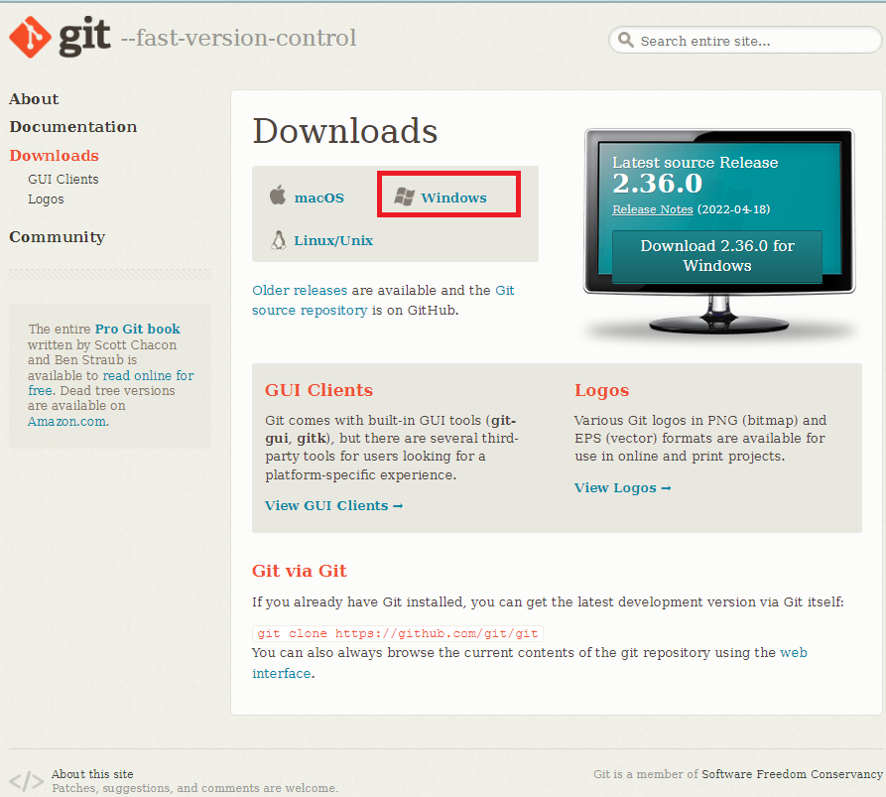Screen dimensions: 886x797
Task: Open Logos in the sidebar
Action: (x=46, y=199)
